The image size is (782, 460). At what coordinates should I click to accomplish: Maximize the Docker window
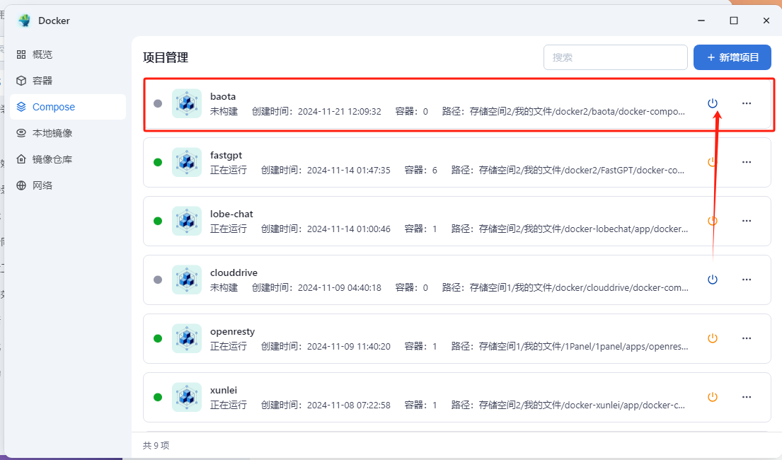tap(734, 21)
